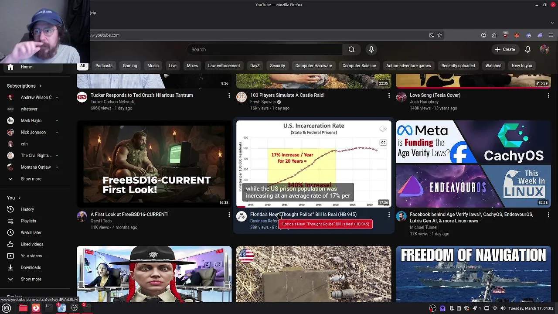Toggle mute on the Florida video preview

[x=383, y=129]
